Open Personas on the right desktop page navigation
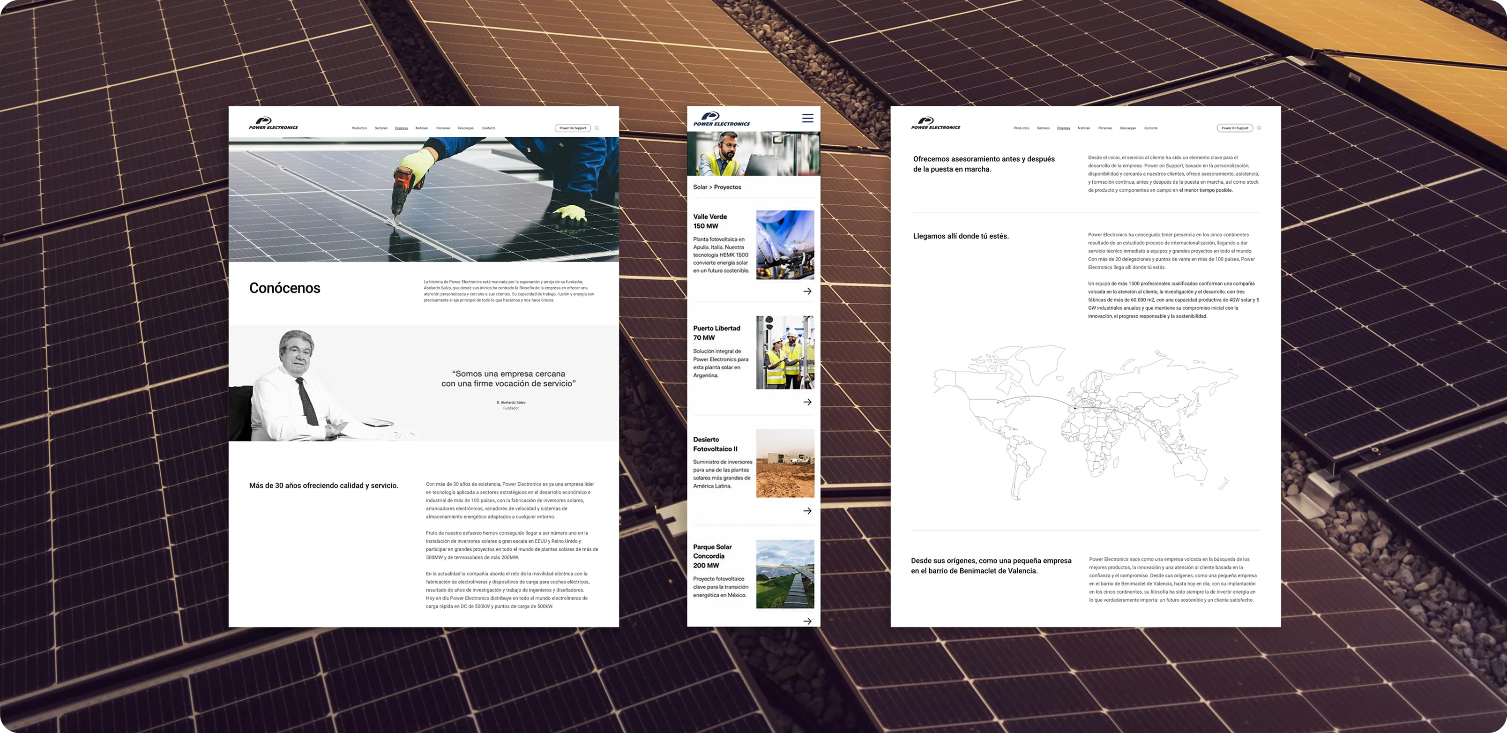Image resolution: width=1507 pixels, height=733 pixels. 1105,128
